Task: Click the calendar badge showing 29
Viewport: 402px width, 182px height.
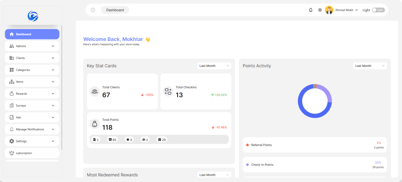Action: (x=162, y=139)
